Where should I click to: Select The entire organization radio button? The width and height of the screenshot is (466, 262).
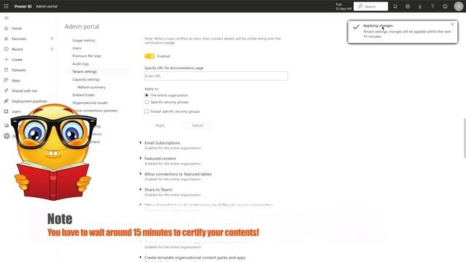point(146,95)
